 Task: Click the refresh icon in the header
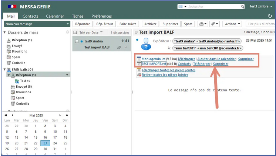pyautogui.click(x=270, y=16)
